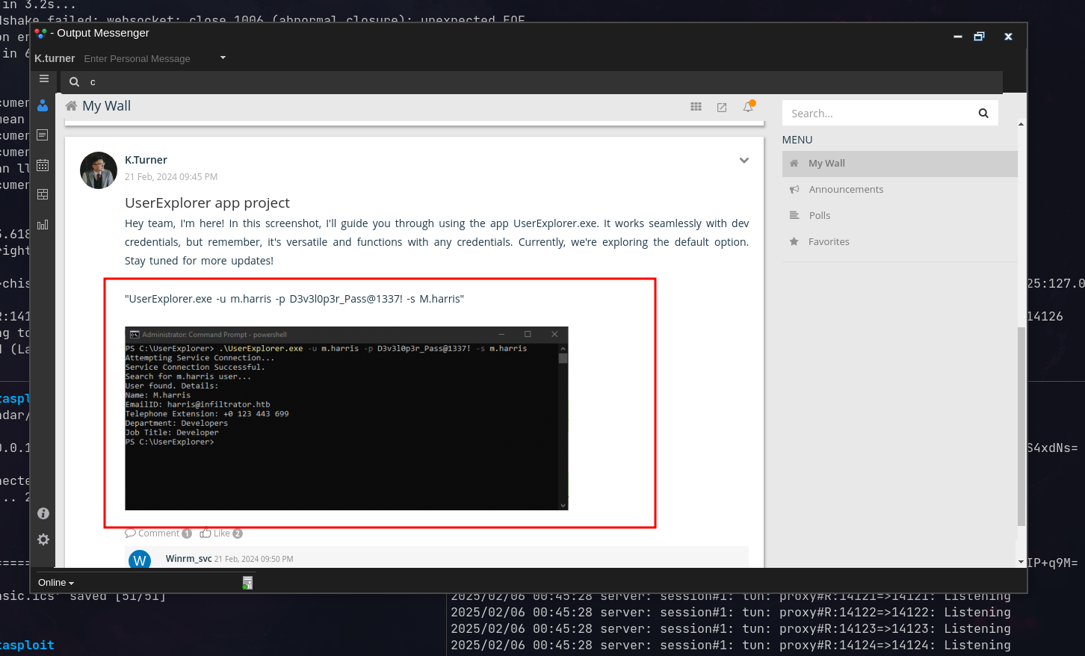Screen dimensions: 1085x656
Task: Click the UserExplorer command prompt screenshot
Action: 346,418
